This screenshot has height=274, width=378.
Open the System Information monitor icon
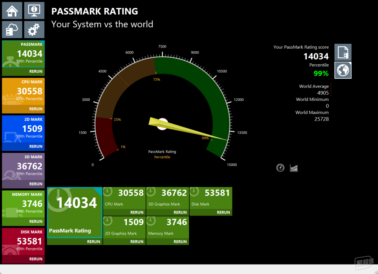(x=34, y=10)
